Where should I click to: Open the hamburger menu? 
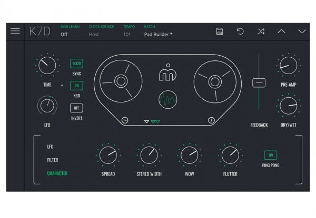coord(15,31)
